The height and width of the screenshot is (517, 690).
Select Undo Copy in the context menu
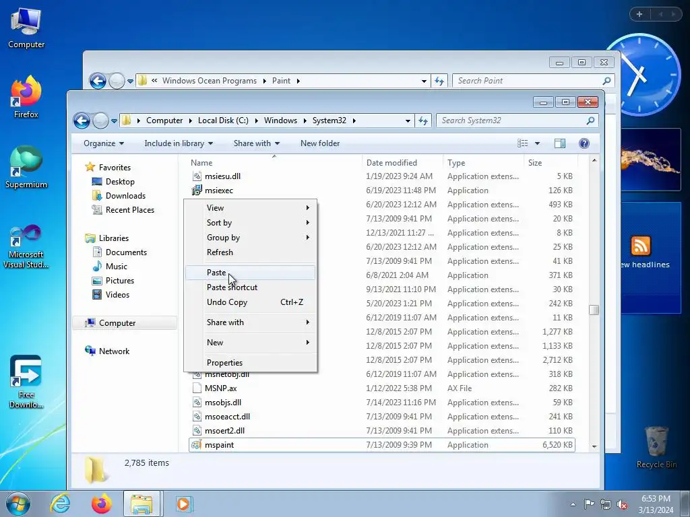point(251,302)
